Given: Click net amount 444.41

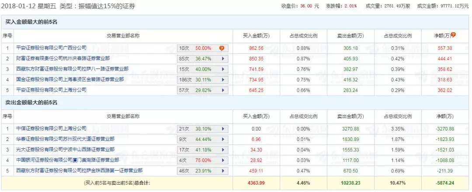Looking at the screenshot, I should click(x=445, y=58).
